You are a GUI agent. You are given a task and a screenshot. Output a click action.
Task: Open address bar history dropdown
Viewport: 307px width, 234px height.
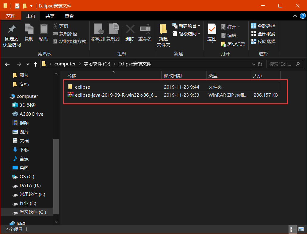[253, 64]
